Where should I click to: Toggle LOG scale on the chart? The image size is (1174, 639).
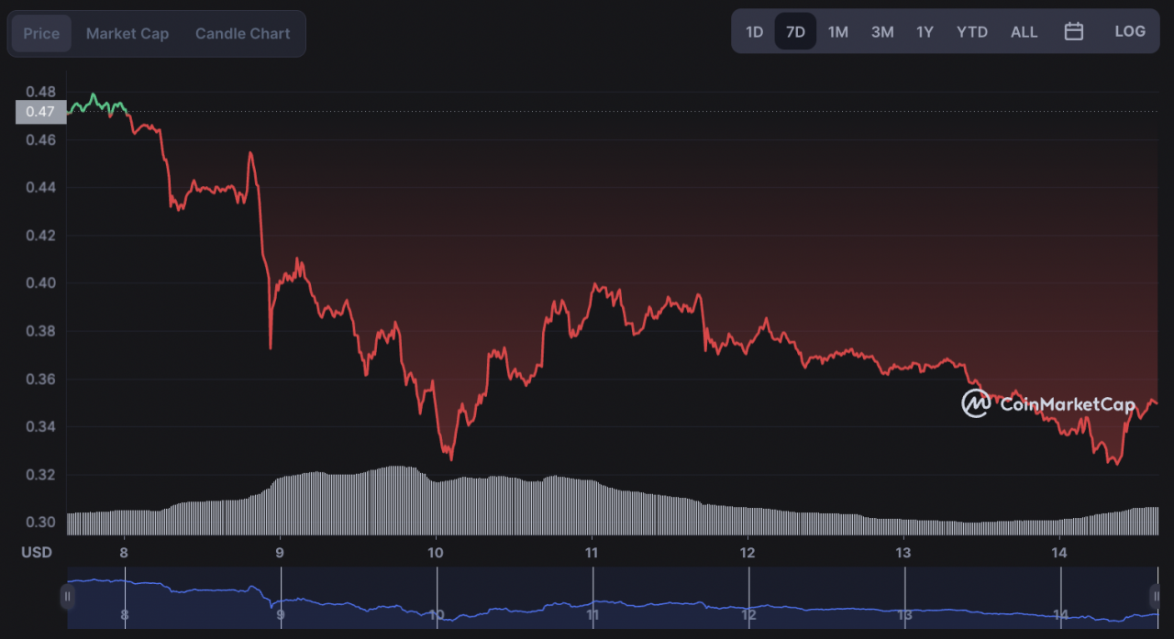pyautogui.click(x=1130, y=31)
